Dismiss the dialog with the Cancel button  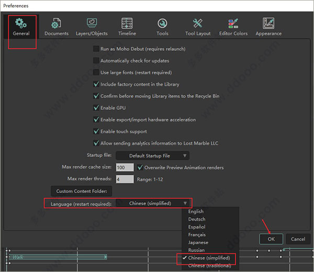(x=298, y=239)
